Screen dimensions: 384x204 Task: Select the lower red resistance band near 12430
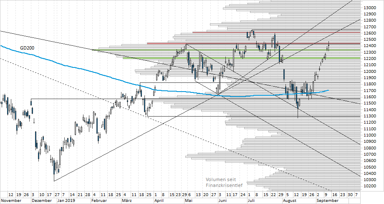250,43
